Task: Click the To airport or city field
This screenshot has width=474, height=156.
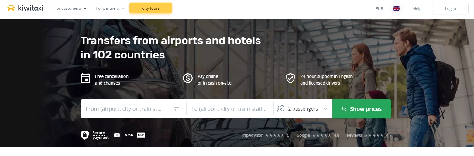Action: [x=230, y=109]
